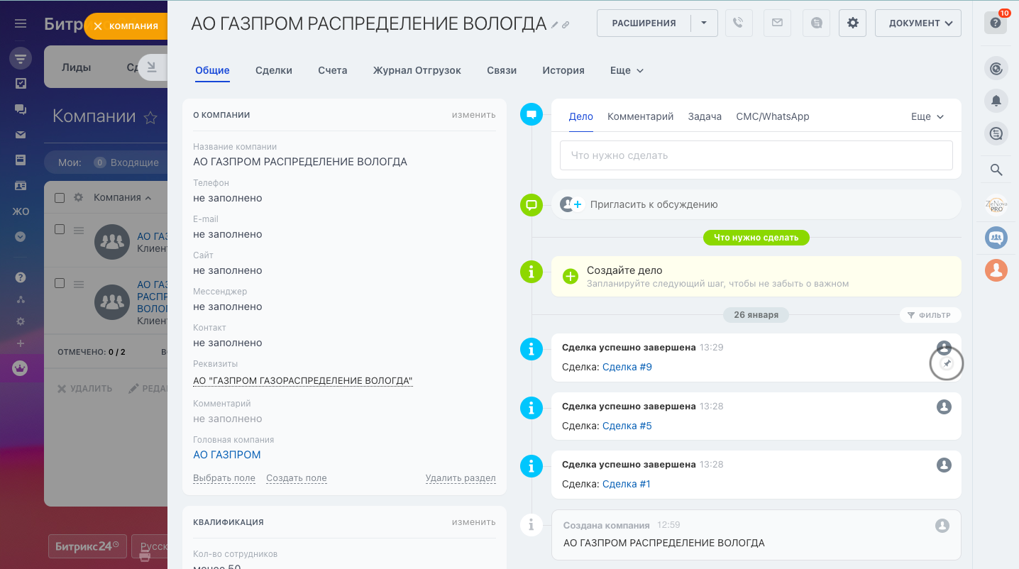Check the second company row checkbox
1019x569 pixels.
point(60,283)
